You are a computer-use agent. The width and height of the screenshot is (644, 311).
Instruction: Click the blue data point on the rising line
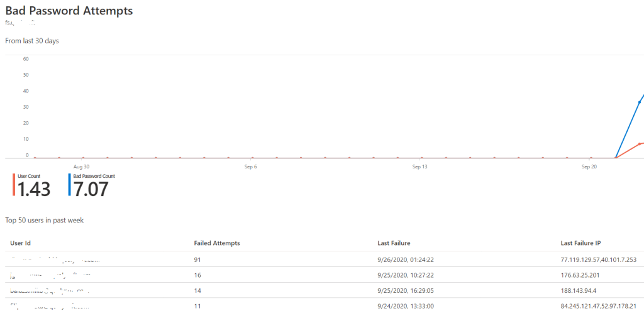[640, 102]
